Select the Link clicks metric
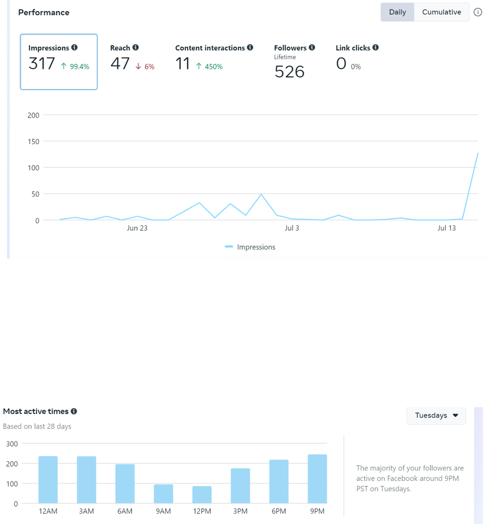 click(357, 58)
